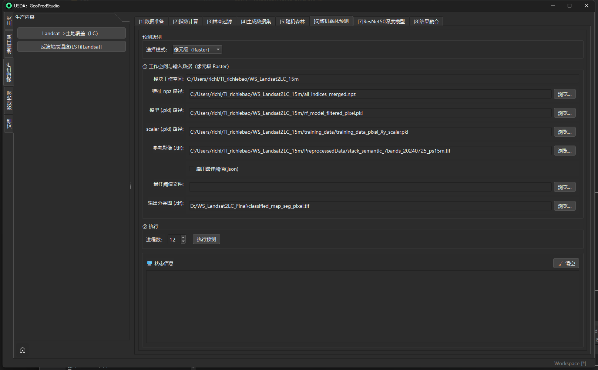Switch to the 数据检索 sidebar tab
This screenshot has width=598, height=370.
point(9,100)
